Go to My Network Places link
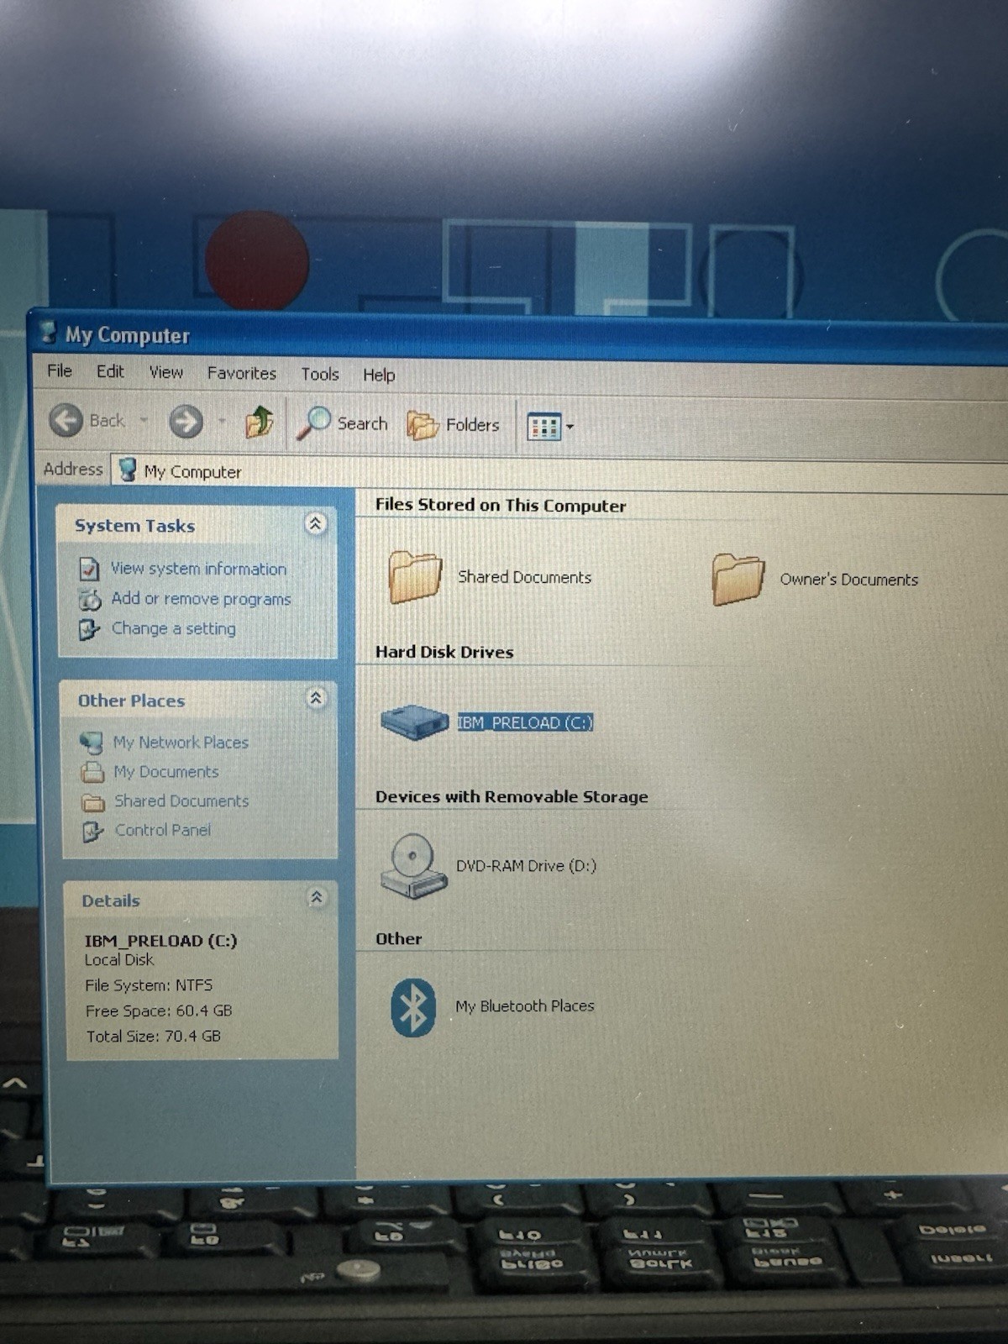 (x=181, y=743)
